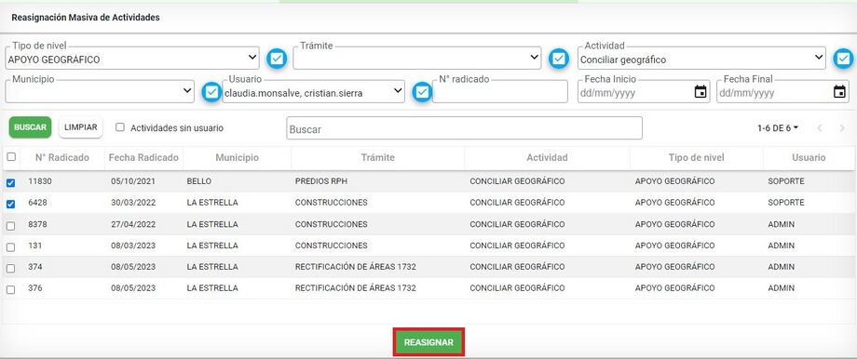This screenshot has height=359, width=857.
Task: Click CONSTRUCCIONES trámite in row 6428
Action: pyautogui.click(x=332, y=203)
